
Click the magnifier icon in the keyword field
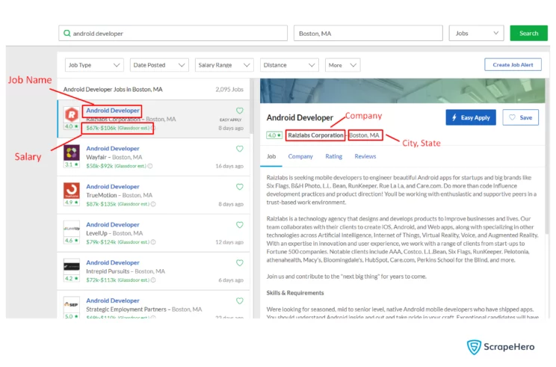click(x=67, y=34)
